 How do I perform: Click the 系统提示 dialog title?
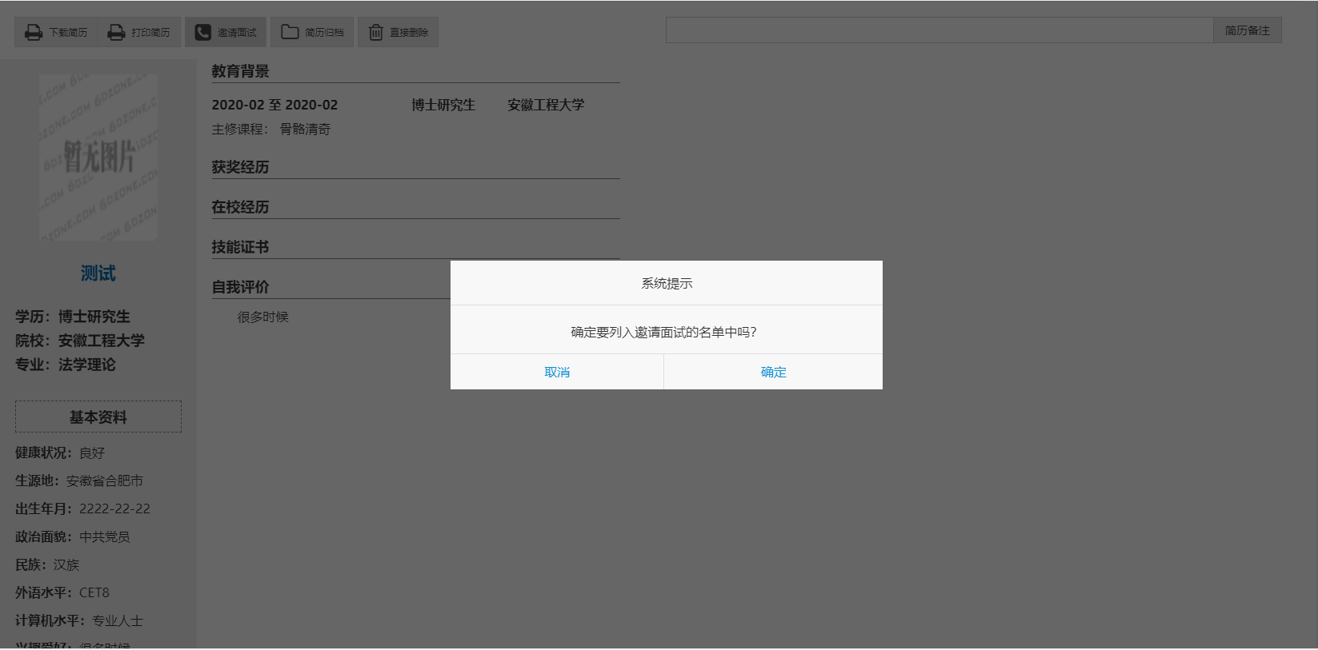coord(667,283)
